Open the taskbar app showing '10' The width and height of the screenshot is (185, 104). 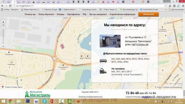[36, 101]
